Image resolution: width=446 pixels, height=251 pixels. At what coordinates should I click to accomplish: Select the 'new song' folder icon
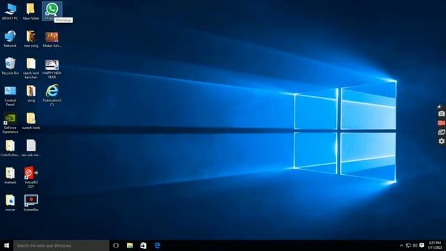[x=31, y=39]
